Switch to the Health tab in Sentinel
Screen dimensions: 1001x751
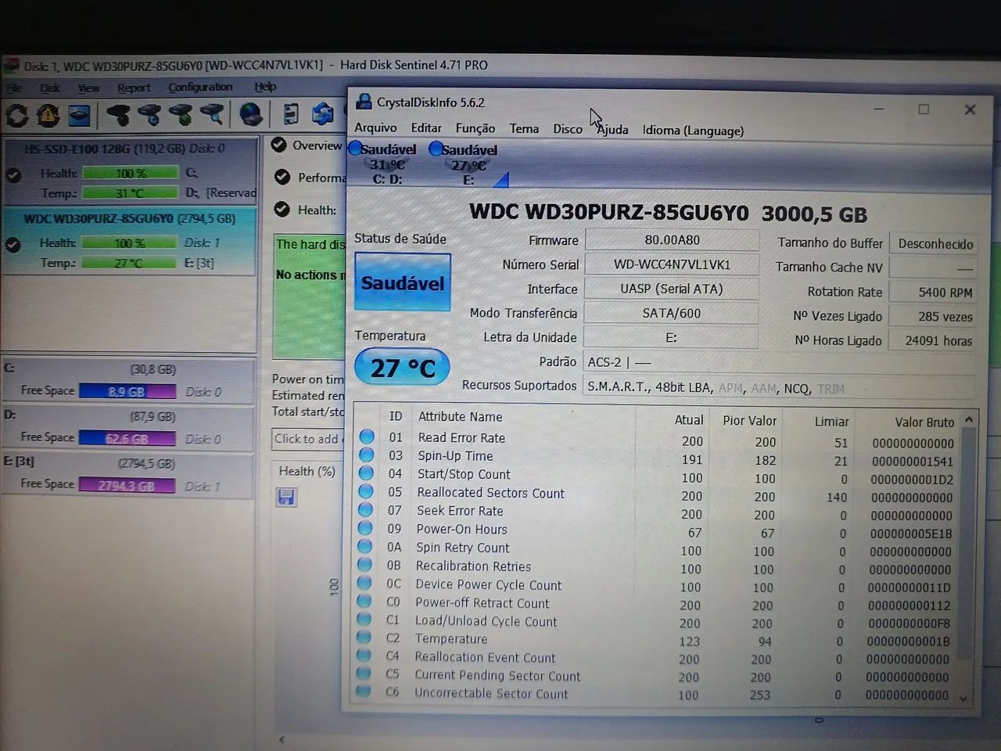tap(306, 210)
